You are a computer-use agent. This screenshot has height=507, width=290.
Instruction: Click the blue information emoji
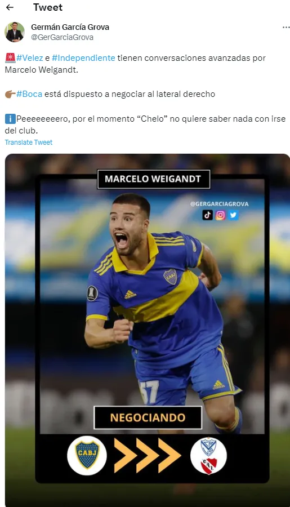pyautogui.click(x=10, y=119)
